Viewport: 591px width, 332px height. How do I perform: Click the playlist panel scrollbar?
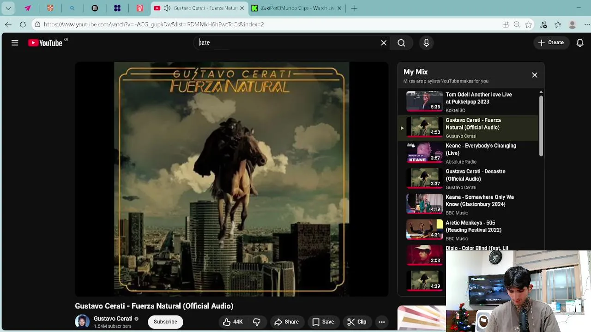(x=541, y=127)
